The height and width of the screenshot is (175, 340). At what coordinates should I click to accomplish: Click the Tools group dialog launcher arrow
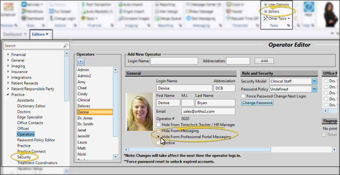click(x=289, y=25)
